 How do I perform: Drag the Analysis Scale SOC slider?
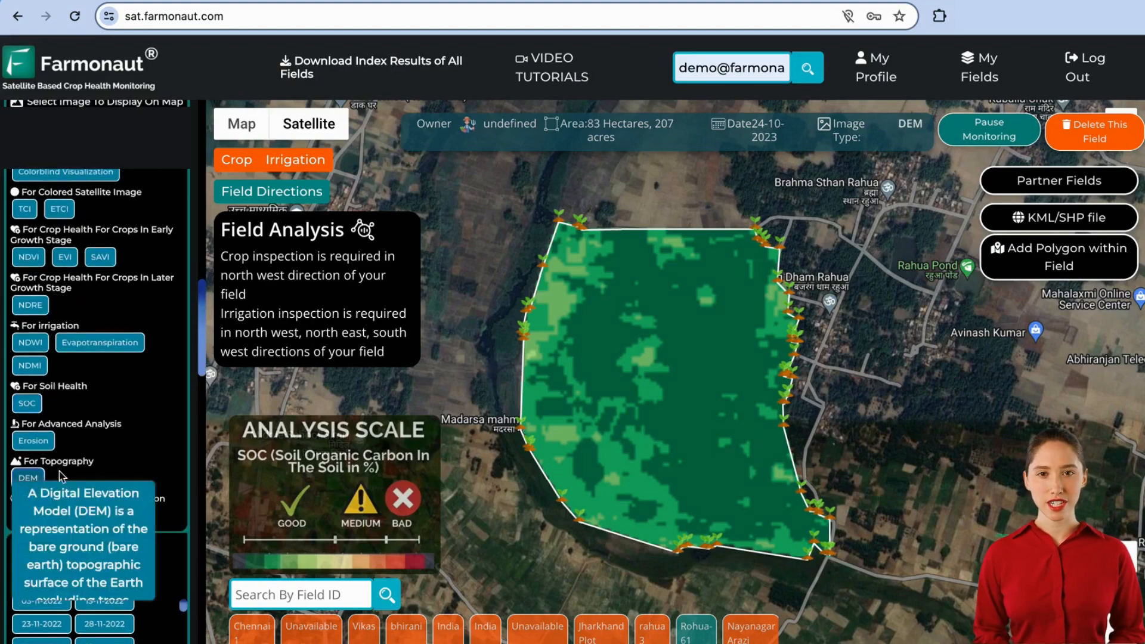pyautogui.click(x=330, y=540)
